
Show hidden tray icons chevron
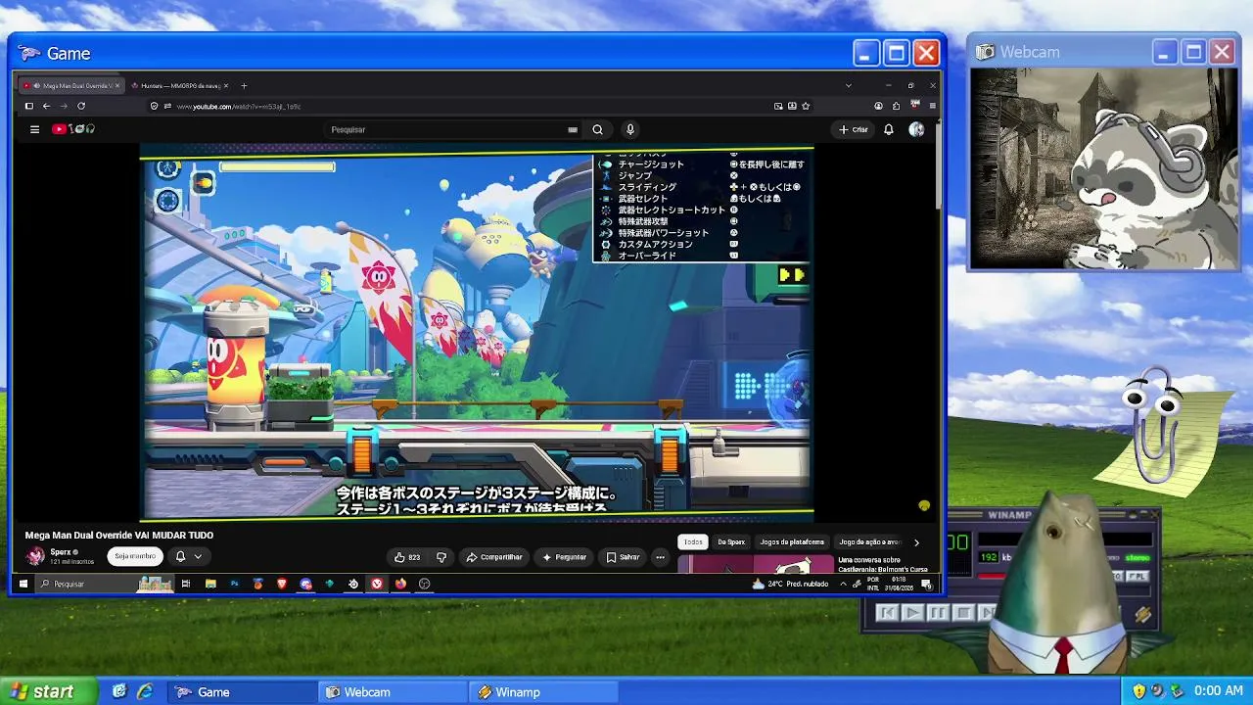843,584
